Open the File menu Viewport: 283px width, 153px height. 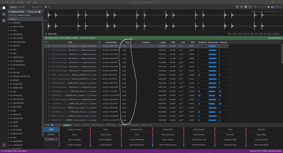(7, 2)
